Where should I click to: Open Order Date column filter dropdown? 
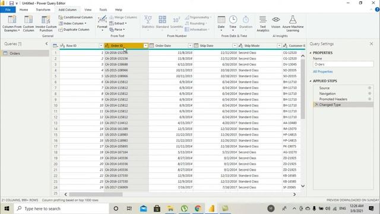click(190, 46)
